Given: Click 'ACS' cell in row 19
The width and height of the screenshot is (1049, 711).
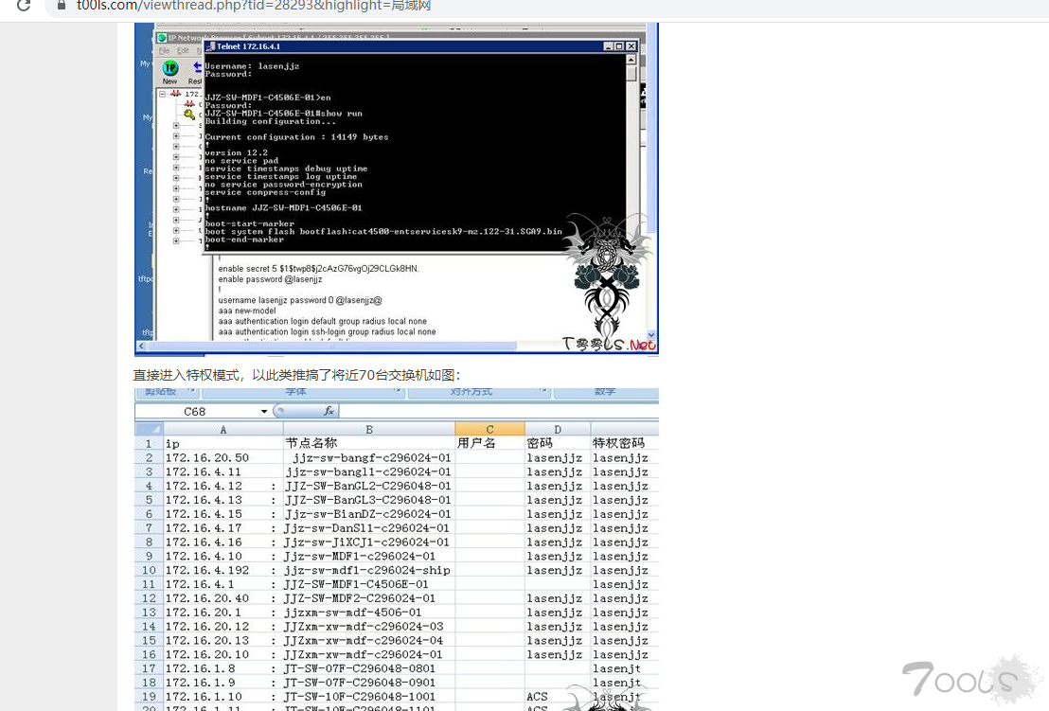Looking at the screenshot, I should point(558,696).
